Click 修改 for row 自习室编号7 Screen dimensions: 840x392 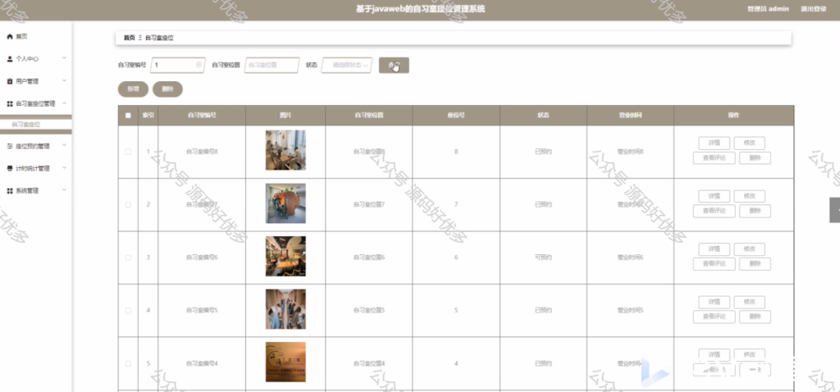[x=750, y=196]
